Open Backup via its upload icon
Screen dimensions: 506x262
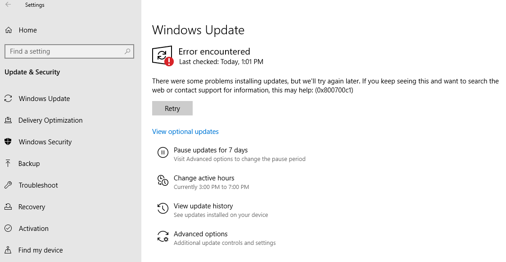(9, 163)
